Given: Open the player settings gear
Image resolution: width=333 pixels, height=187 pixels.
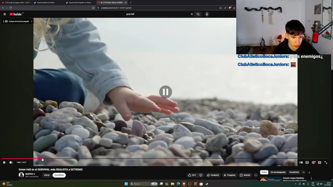Looking at the screenshot, I should point(313,162).
